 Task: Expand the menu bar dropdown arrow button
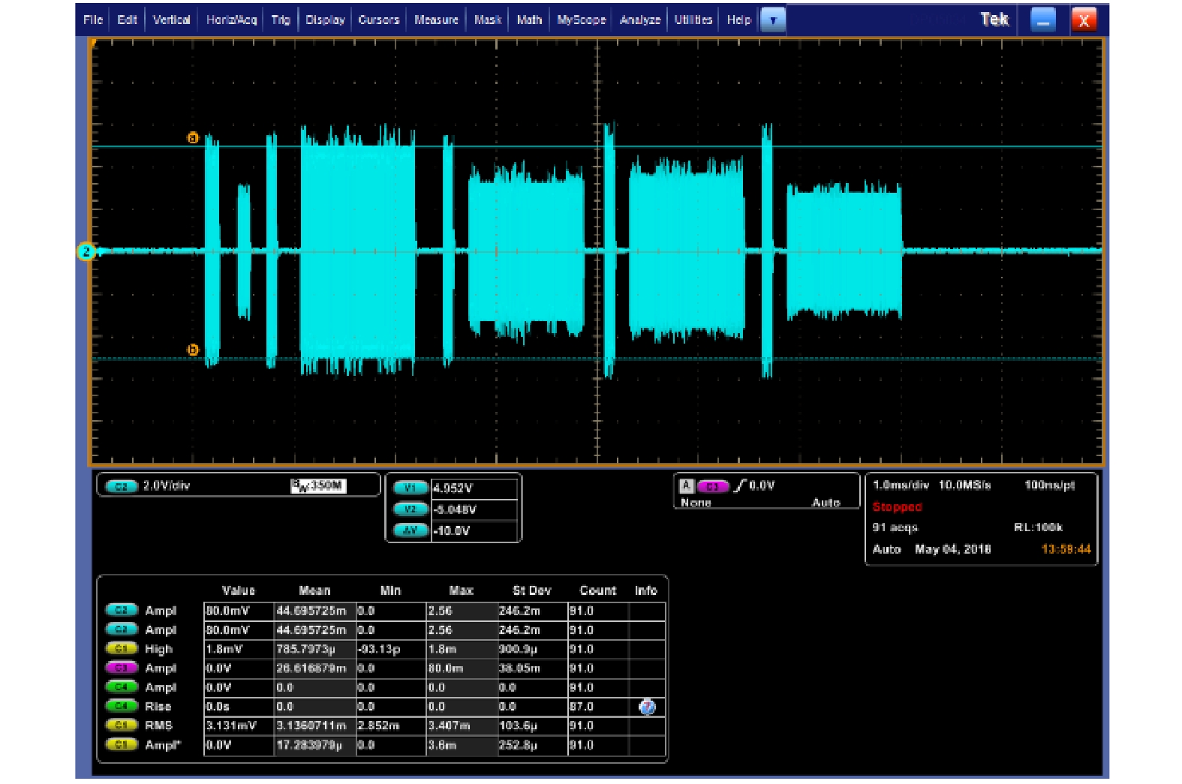point(772,20)
